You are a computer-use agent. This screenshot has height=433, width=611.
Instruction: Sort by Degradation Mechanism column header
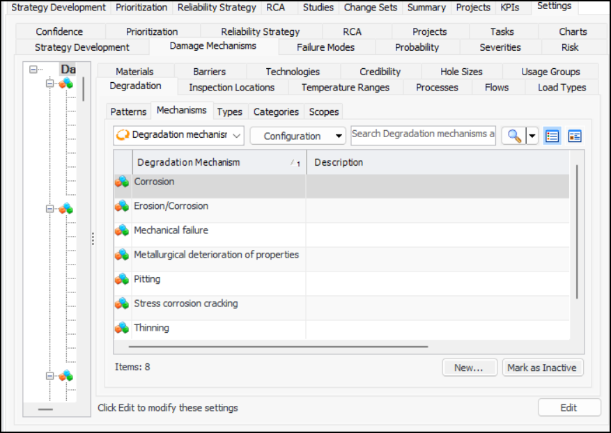[219, 162]
